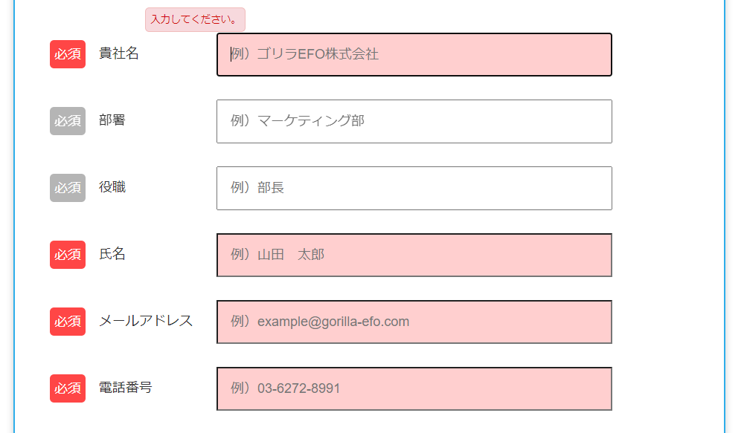Click the gray 必須 badge beside 部署
Image resolution: width=744 pixels, height=433 pixels.
coord(67,121)
